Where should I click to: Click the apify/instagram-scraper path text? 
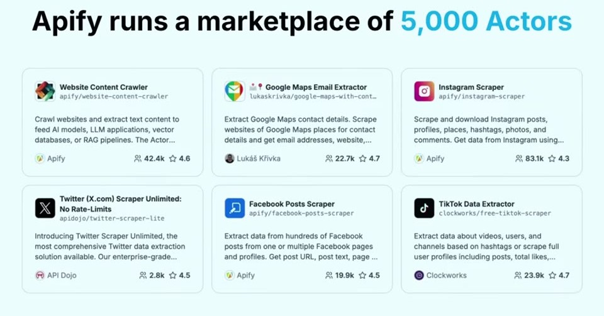(x=481, y=97)
